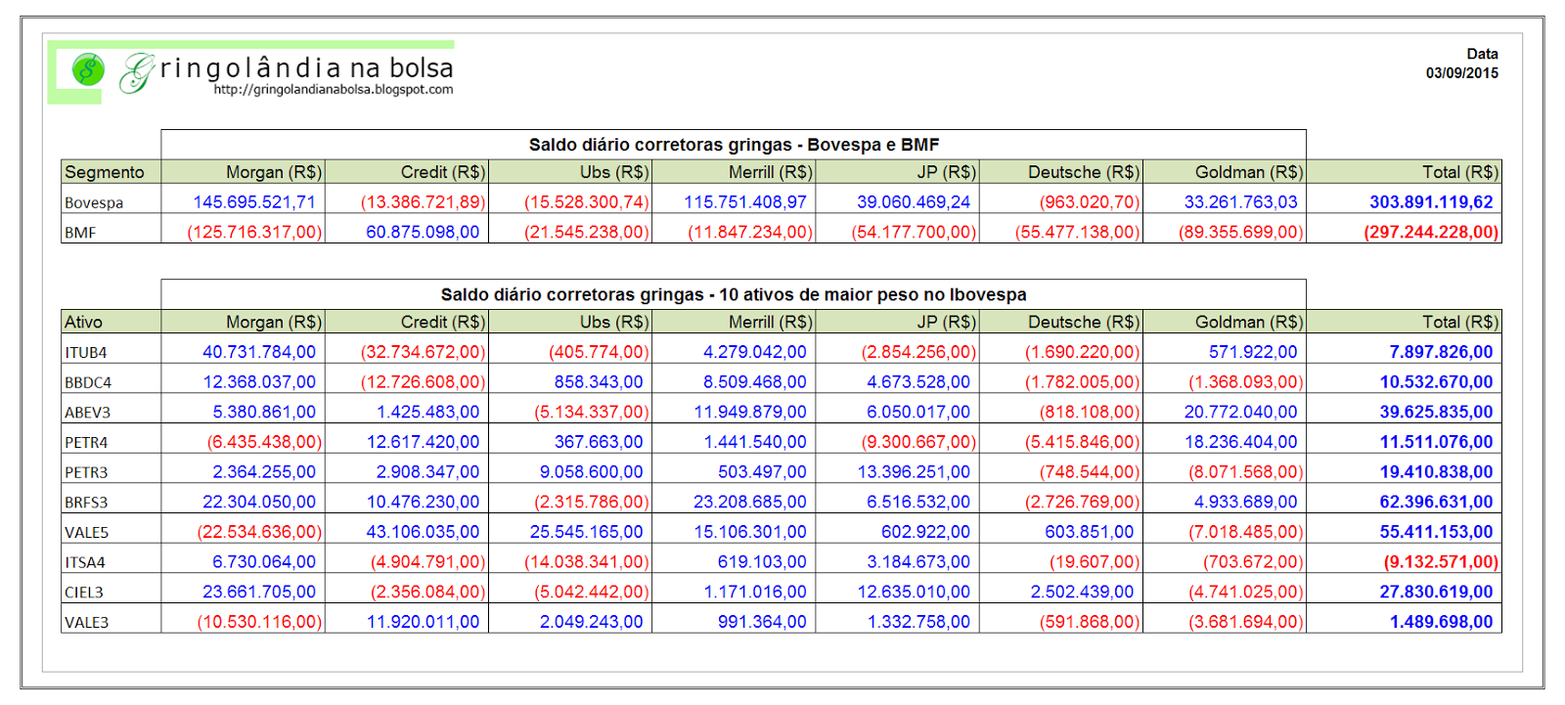Click the 10 ativos de maior peso title

coord(734,294)
